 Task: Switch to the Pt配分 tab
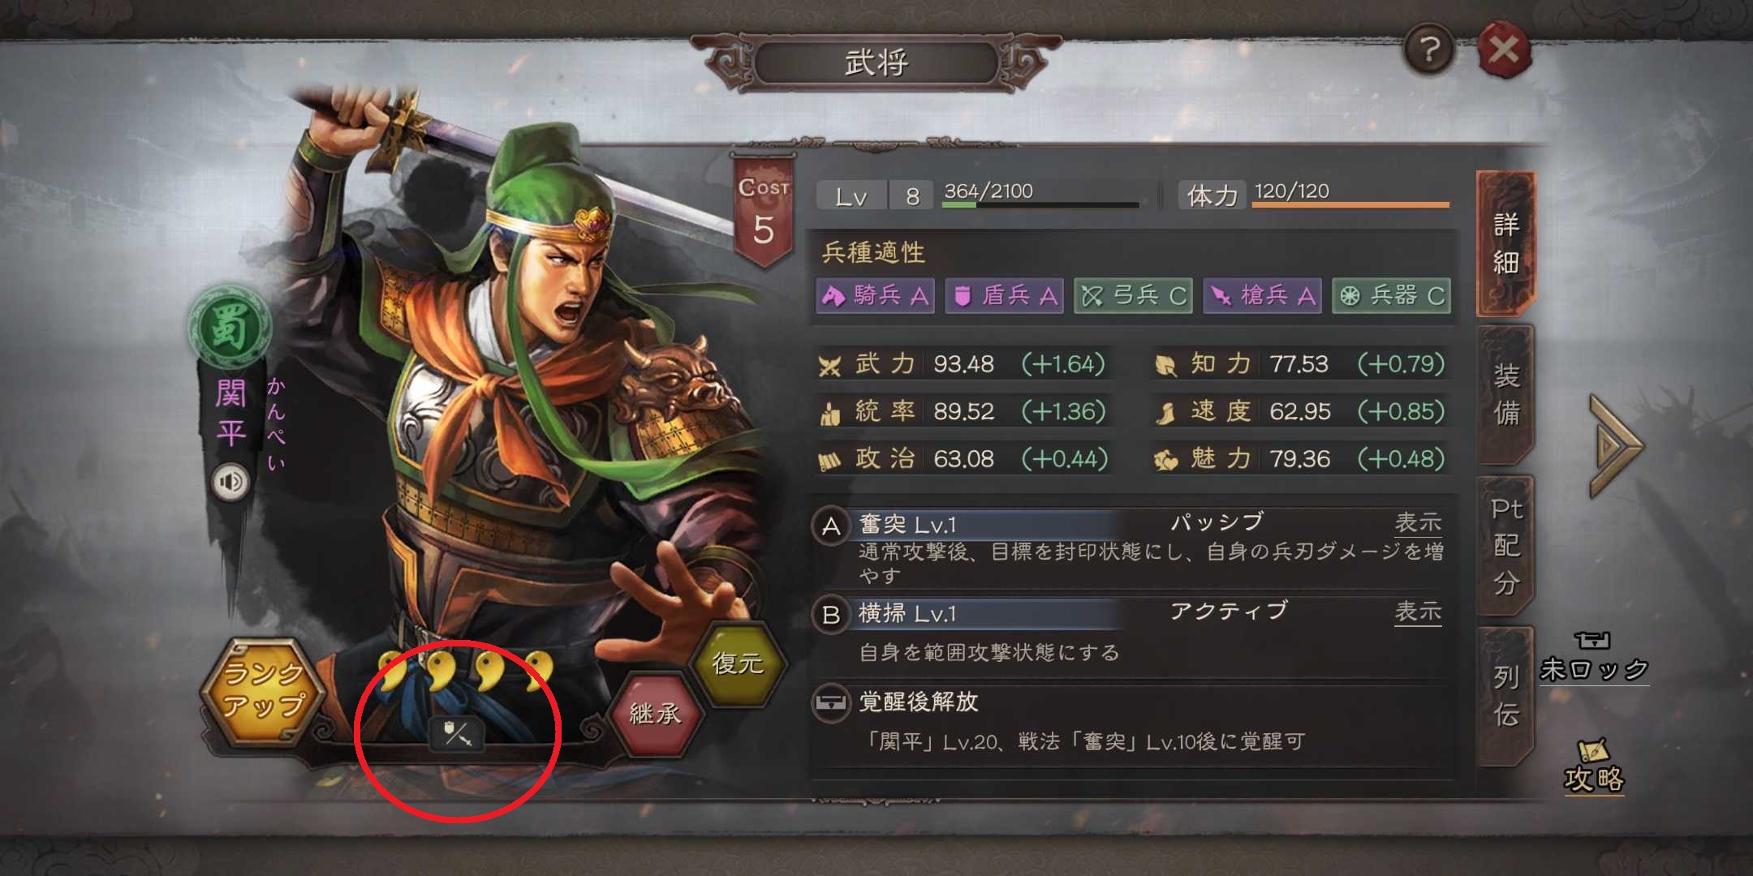[1506, 546]
